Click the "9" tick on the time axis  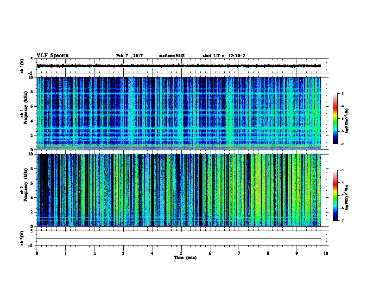point(297,253)
